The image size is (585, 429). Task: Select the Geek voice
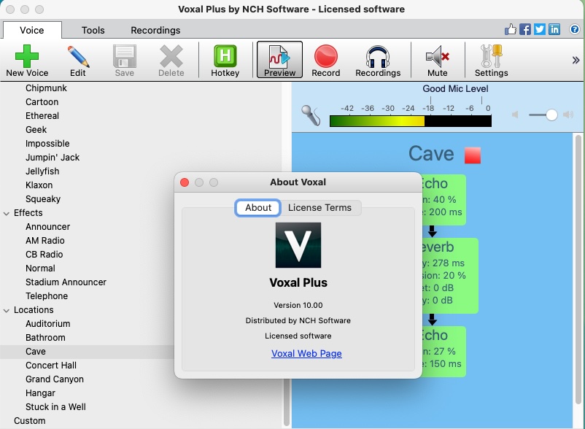click(36, 129)
